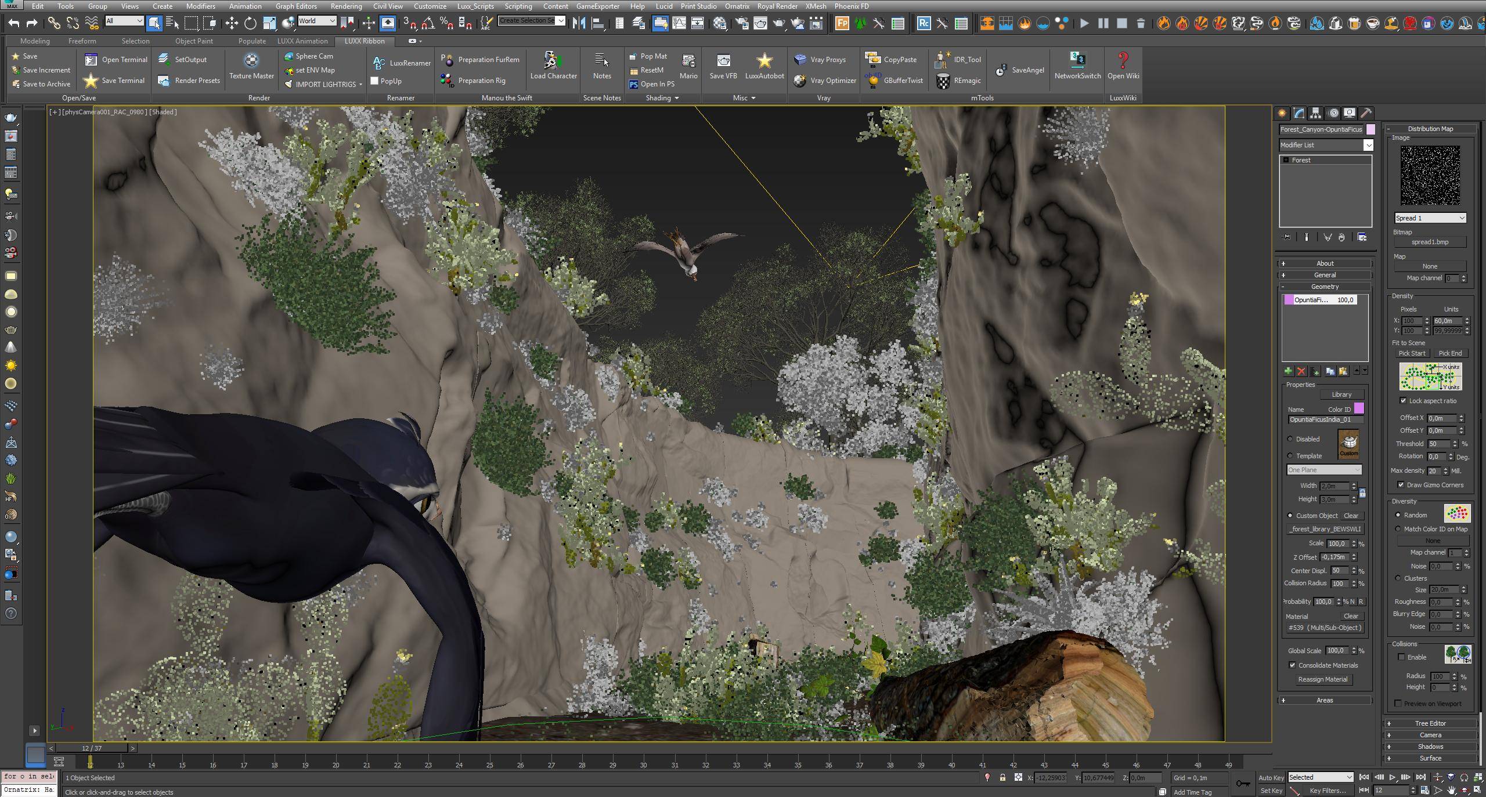The width and height of the screenshot is (1486, 797).
Task: Launch LuxxAutobot star icon
Action: [x=764, y=61]
